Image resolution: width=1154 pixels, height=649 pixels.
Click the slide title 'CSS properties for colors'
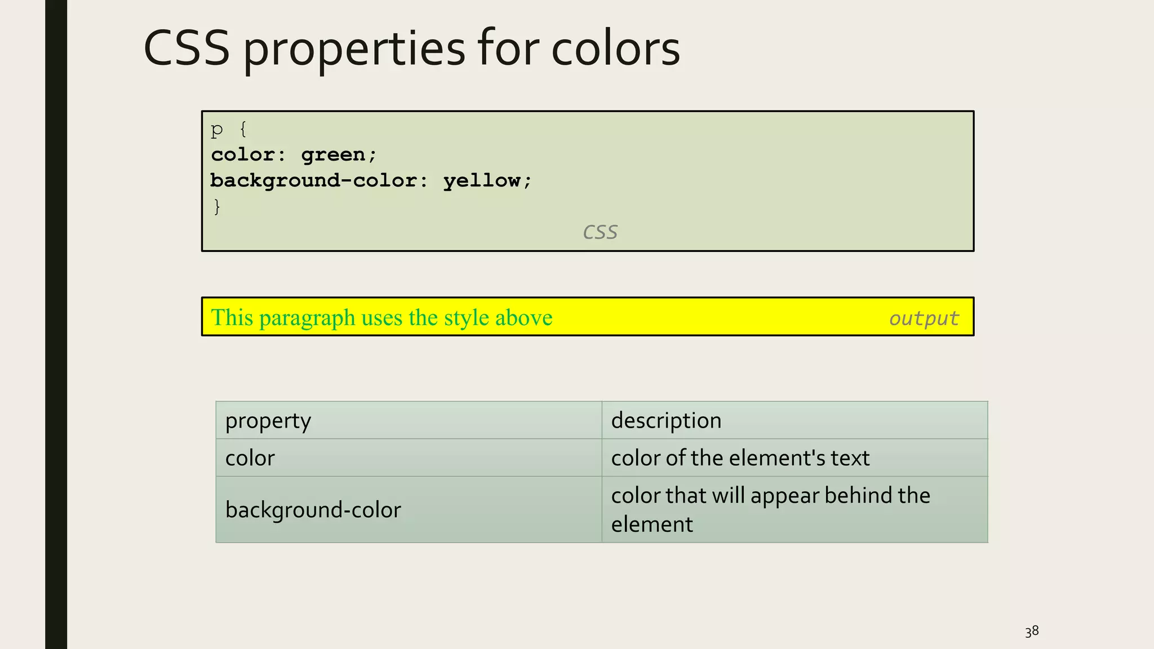(411, 48)
